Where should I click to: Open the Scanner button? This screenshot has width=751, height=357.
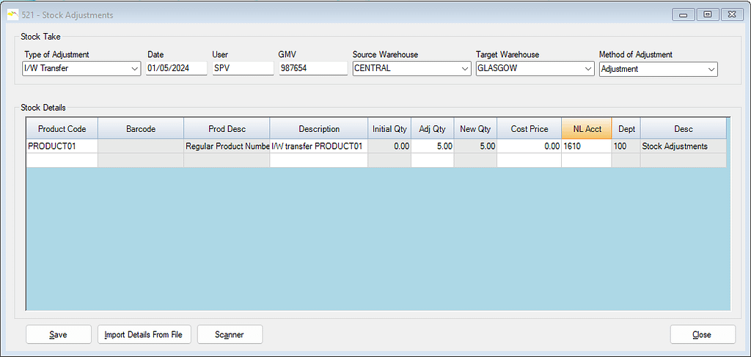click(x=230, y=334)
